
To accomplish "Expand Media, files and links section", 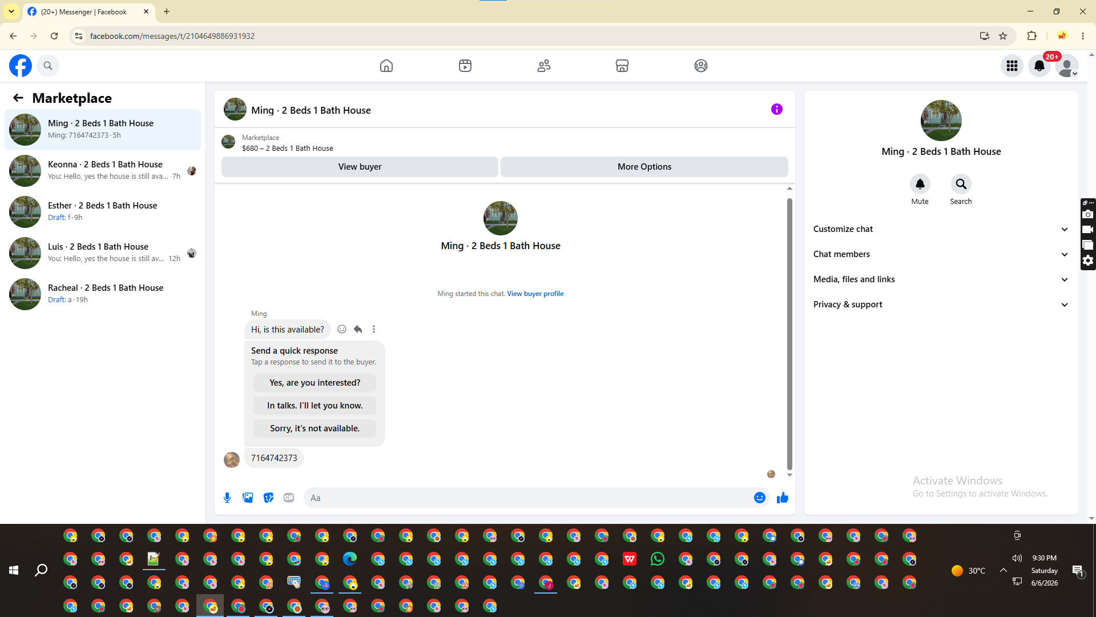I will (x=941, y=279).
